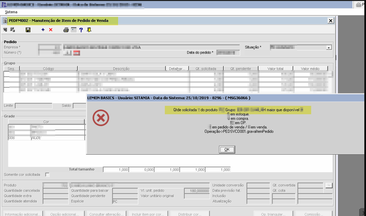Image resolution: width=366 pixels, height=216 pixels.
Task: Click the red error X icon in dialog
Action: [x=101, y=118]
